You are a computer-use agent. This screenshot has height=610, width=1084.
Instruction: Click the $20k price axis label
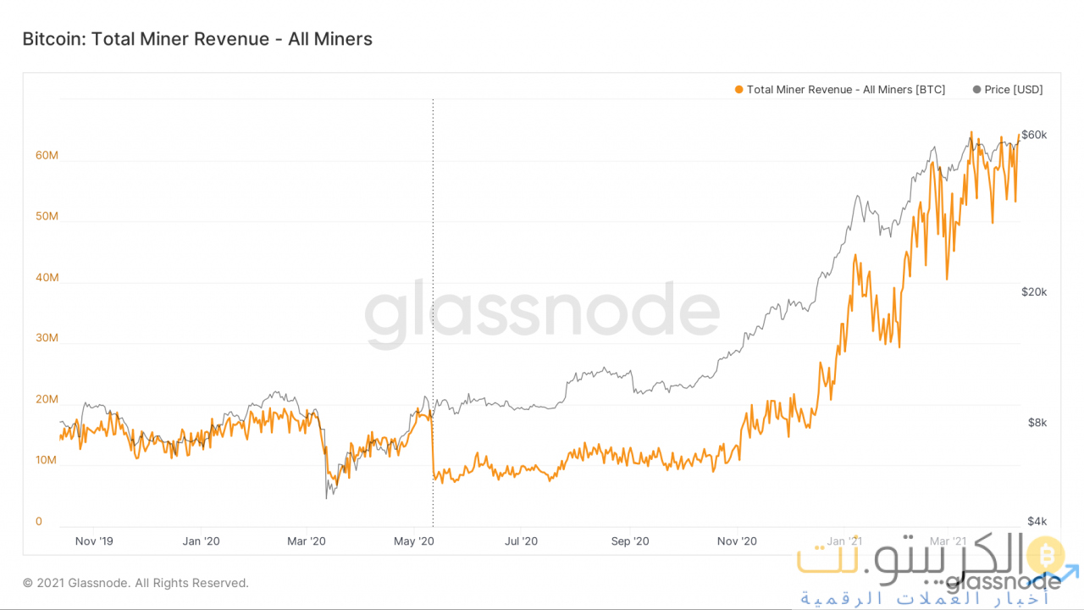tap(1034, 291)
